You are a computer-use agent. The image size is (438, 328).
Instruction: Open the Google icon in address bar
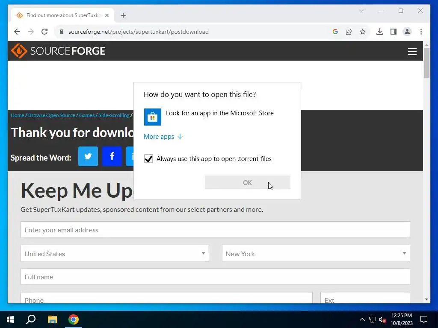tap(335, 32)
